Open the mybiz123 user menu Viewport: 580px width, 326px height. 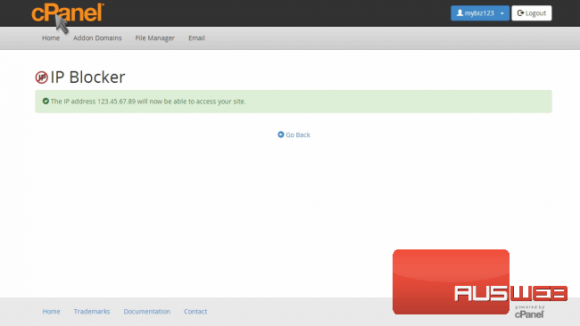(480, 13)
